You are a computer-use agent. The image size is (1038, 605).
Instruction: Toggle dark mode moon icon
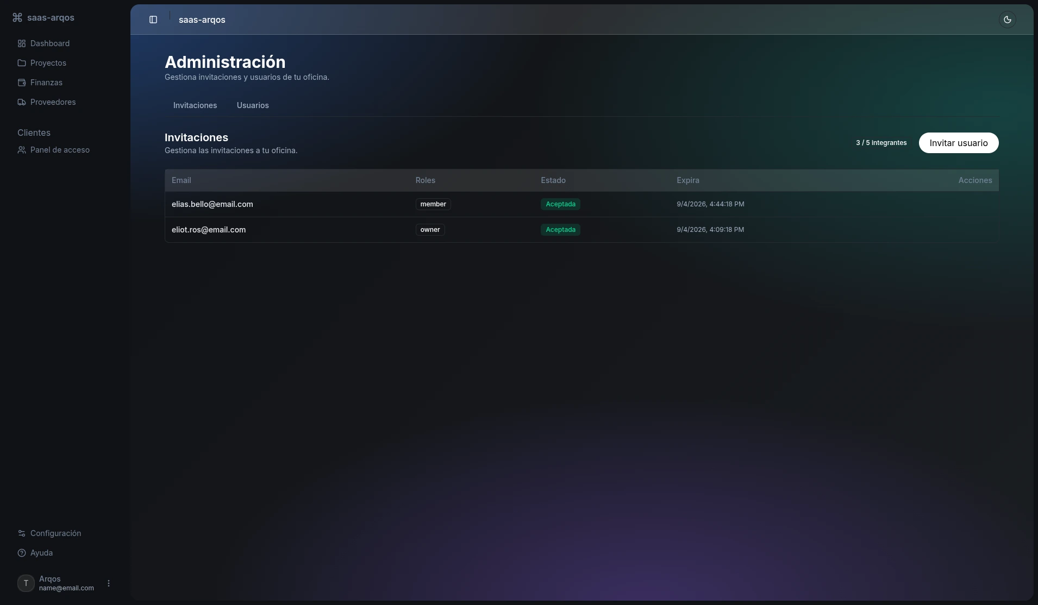(x=1008, y=20)
